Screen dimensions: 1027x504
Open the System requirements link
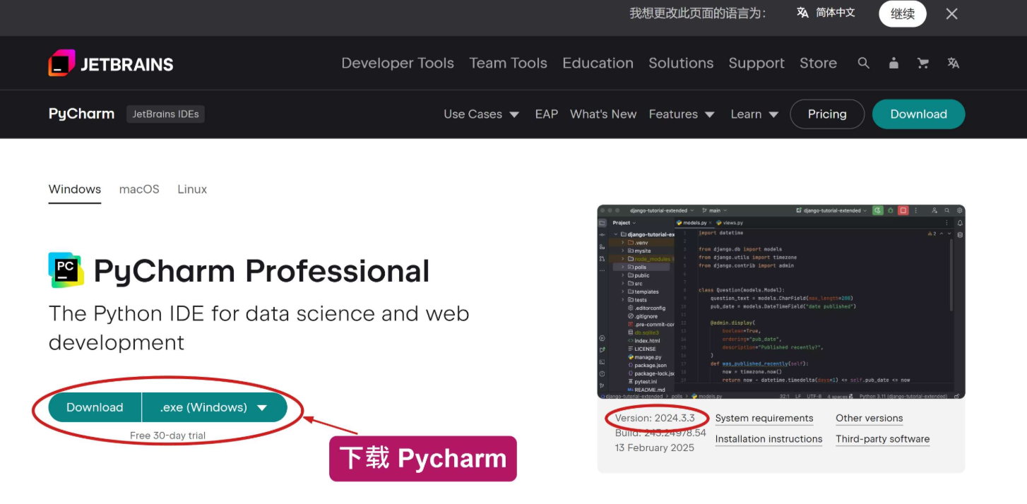pos(764,419)
